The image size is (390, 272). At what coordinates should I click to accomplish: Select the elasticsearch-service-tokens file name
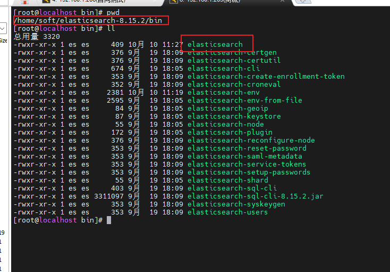tap(247, 164)
